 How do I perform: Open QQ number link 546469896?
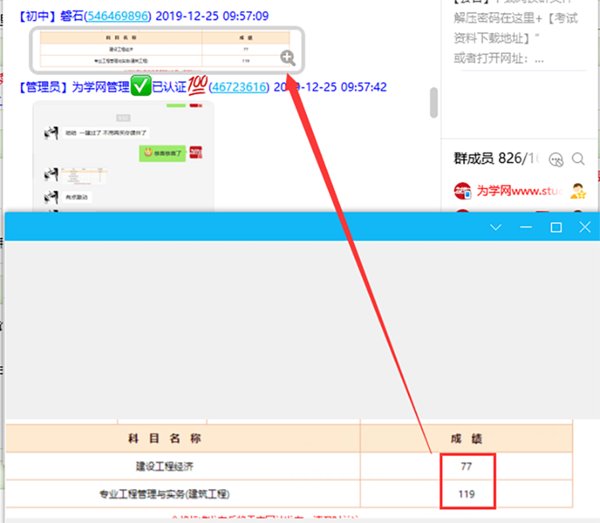[x=117, y=16]
